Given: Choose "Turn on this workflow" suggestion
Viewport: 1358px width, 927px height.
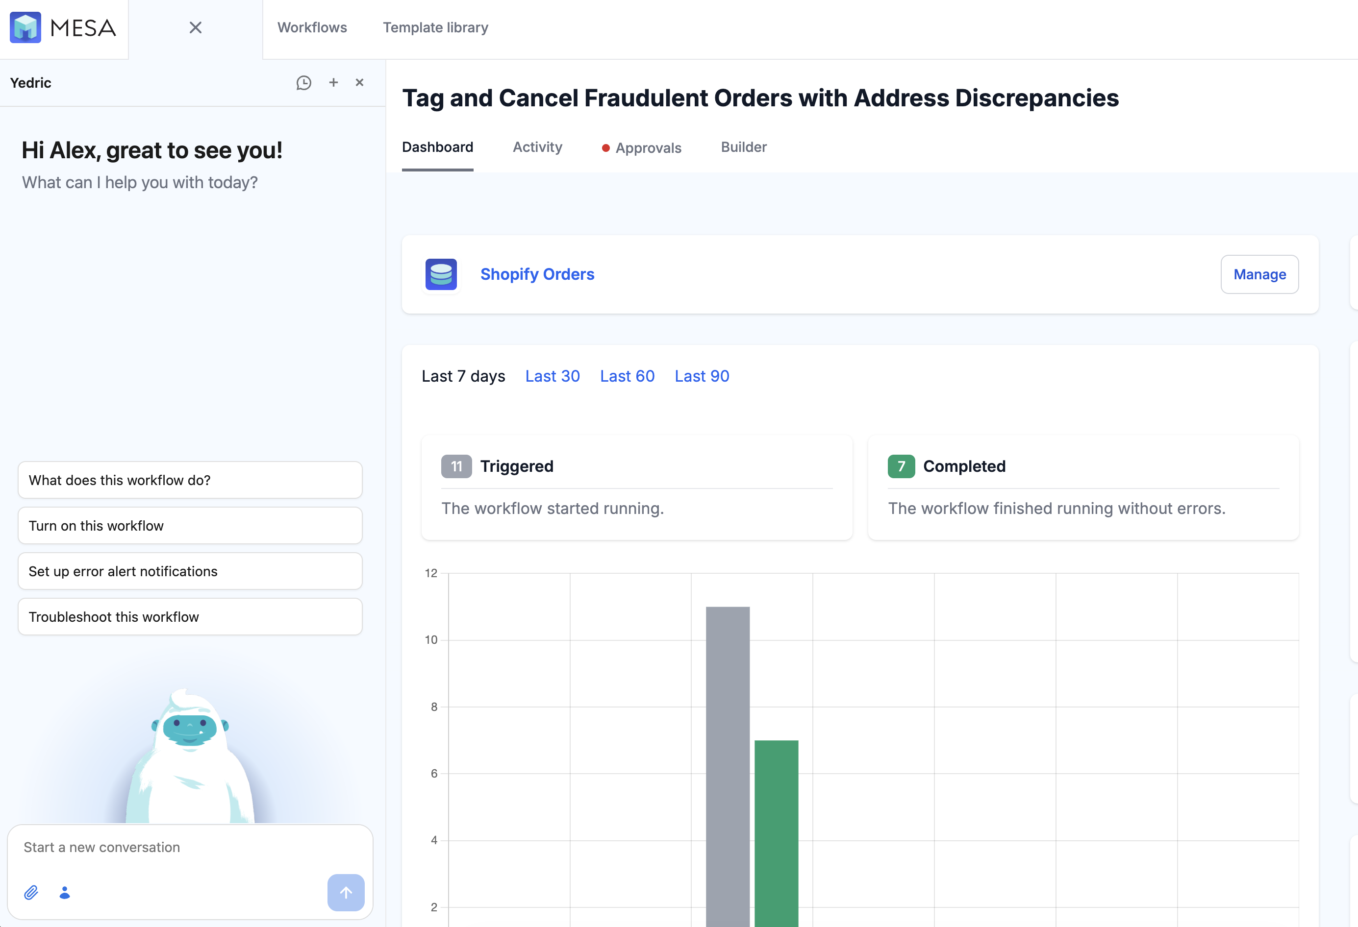Looking at the screenshot, I should (x=190, y=526).
